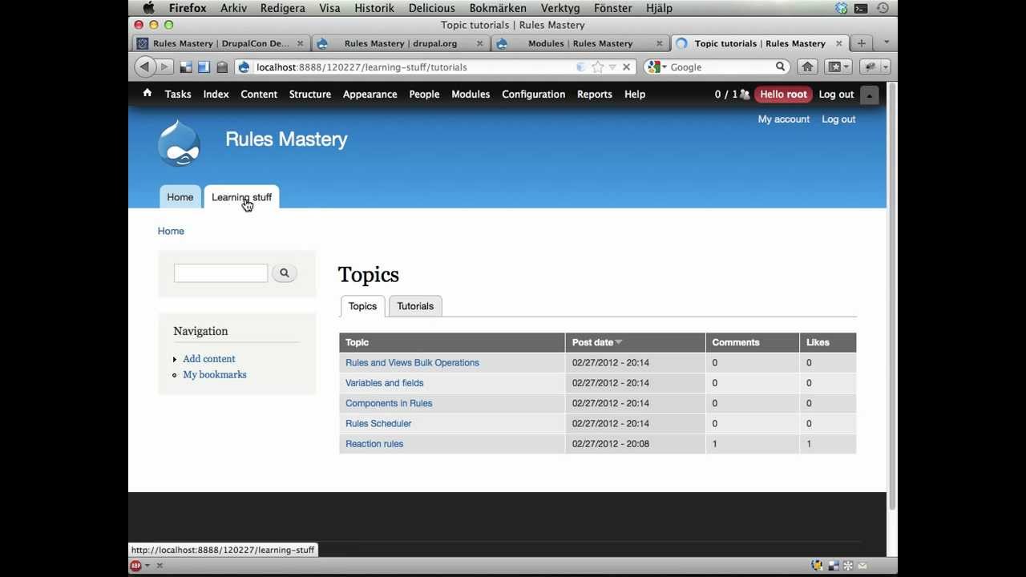Open the address bar history dropdown arrow
Screen dimensions: 1026x577
(x=612, y=67)
